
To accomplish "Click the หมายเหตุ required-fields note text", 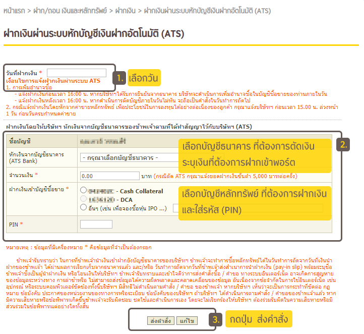I will [79, 247].
